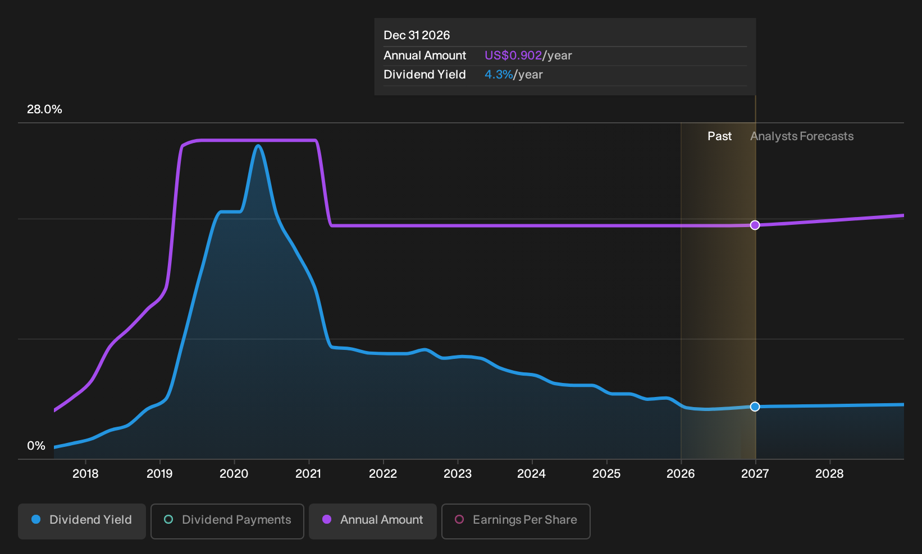Click the 2018 x-axis year label
922x554 pixels.
[85, 474]
